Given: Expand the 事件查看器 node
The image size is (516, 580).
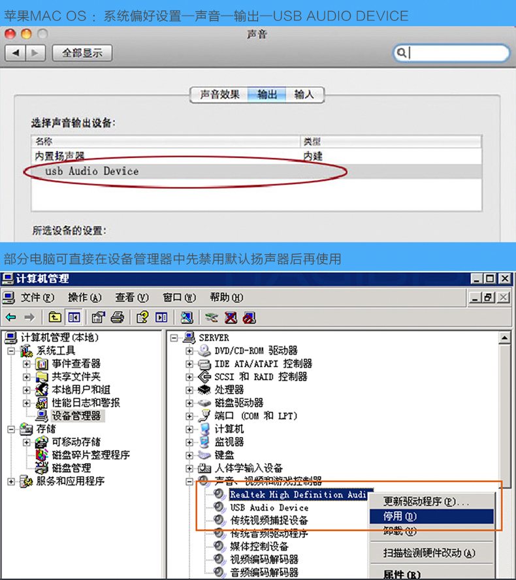Looking at the screenshot, I should [26, 364].
